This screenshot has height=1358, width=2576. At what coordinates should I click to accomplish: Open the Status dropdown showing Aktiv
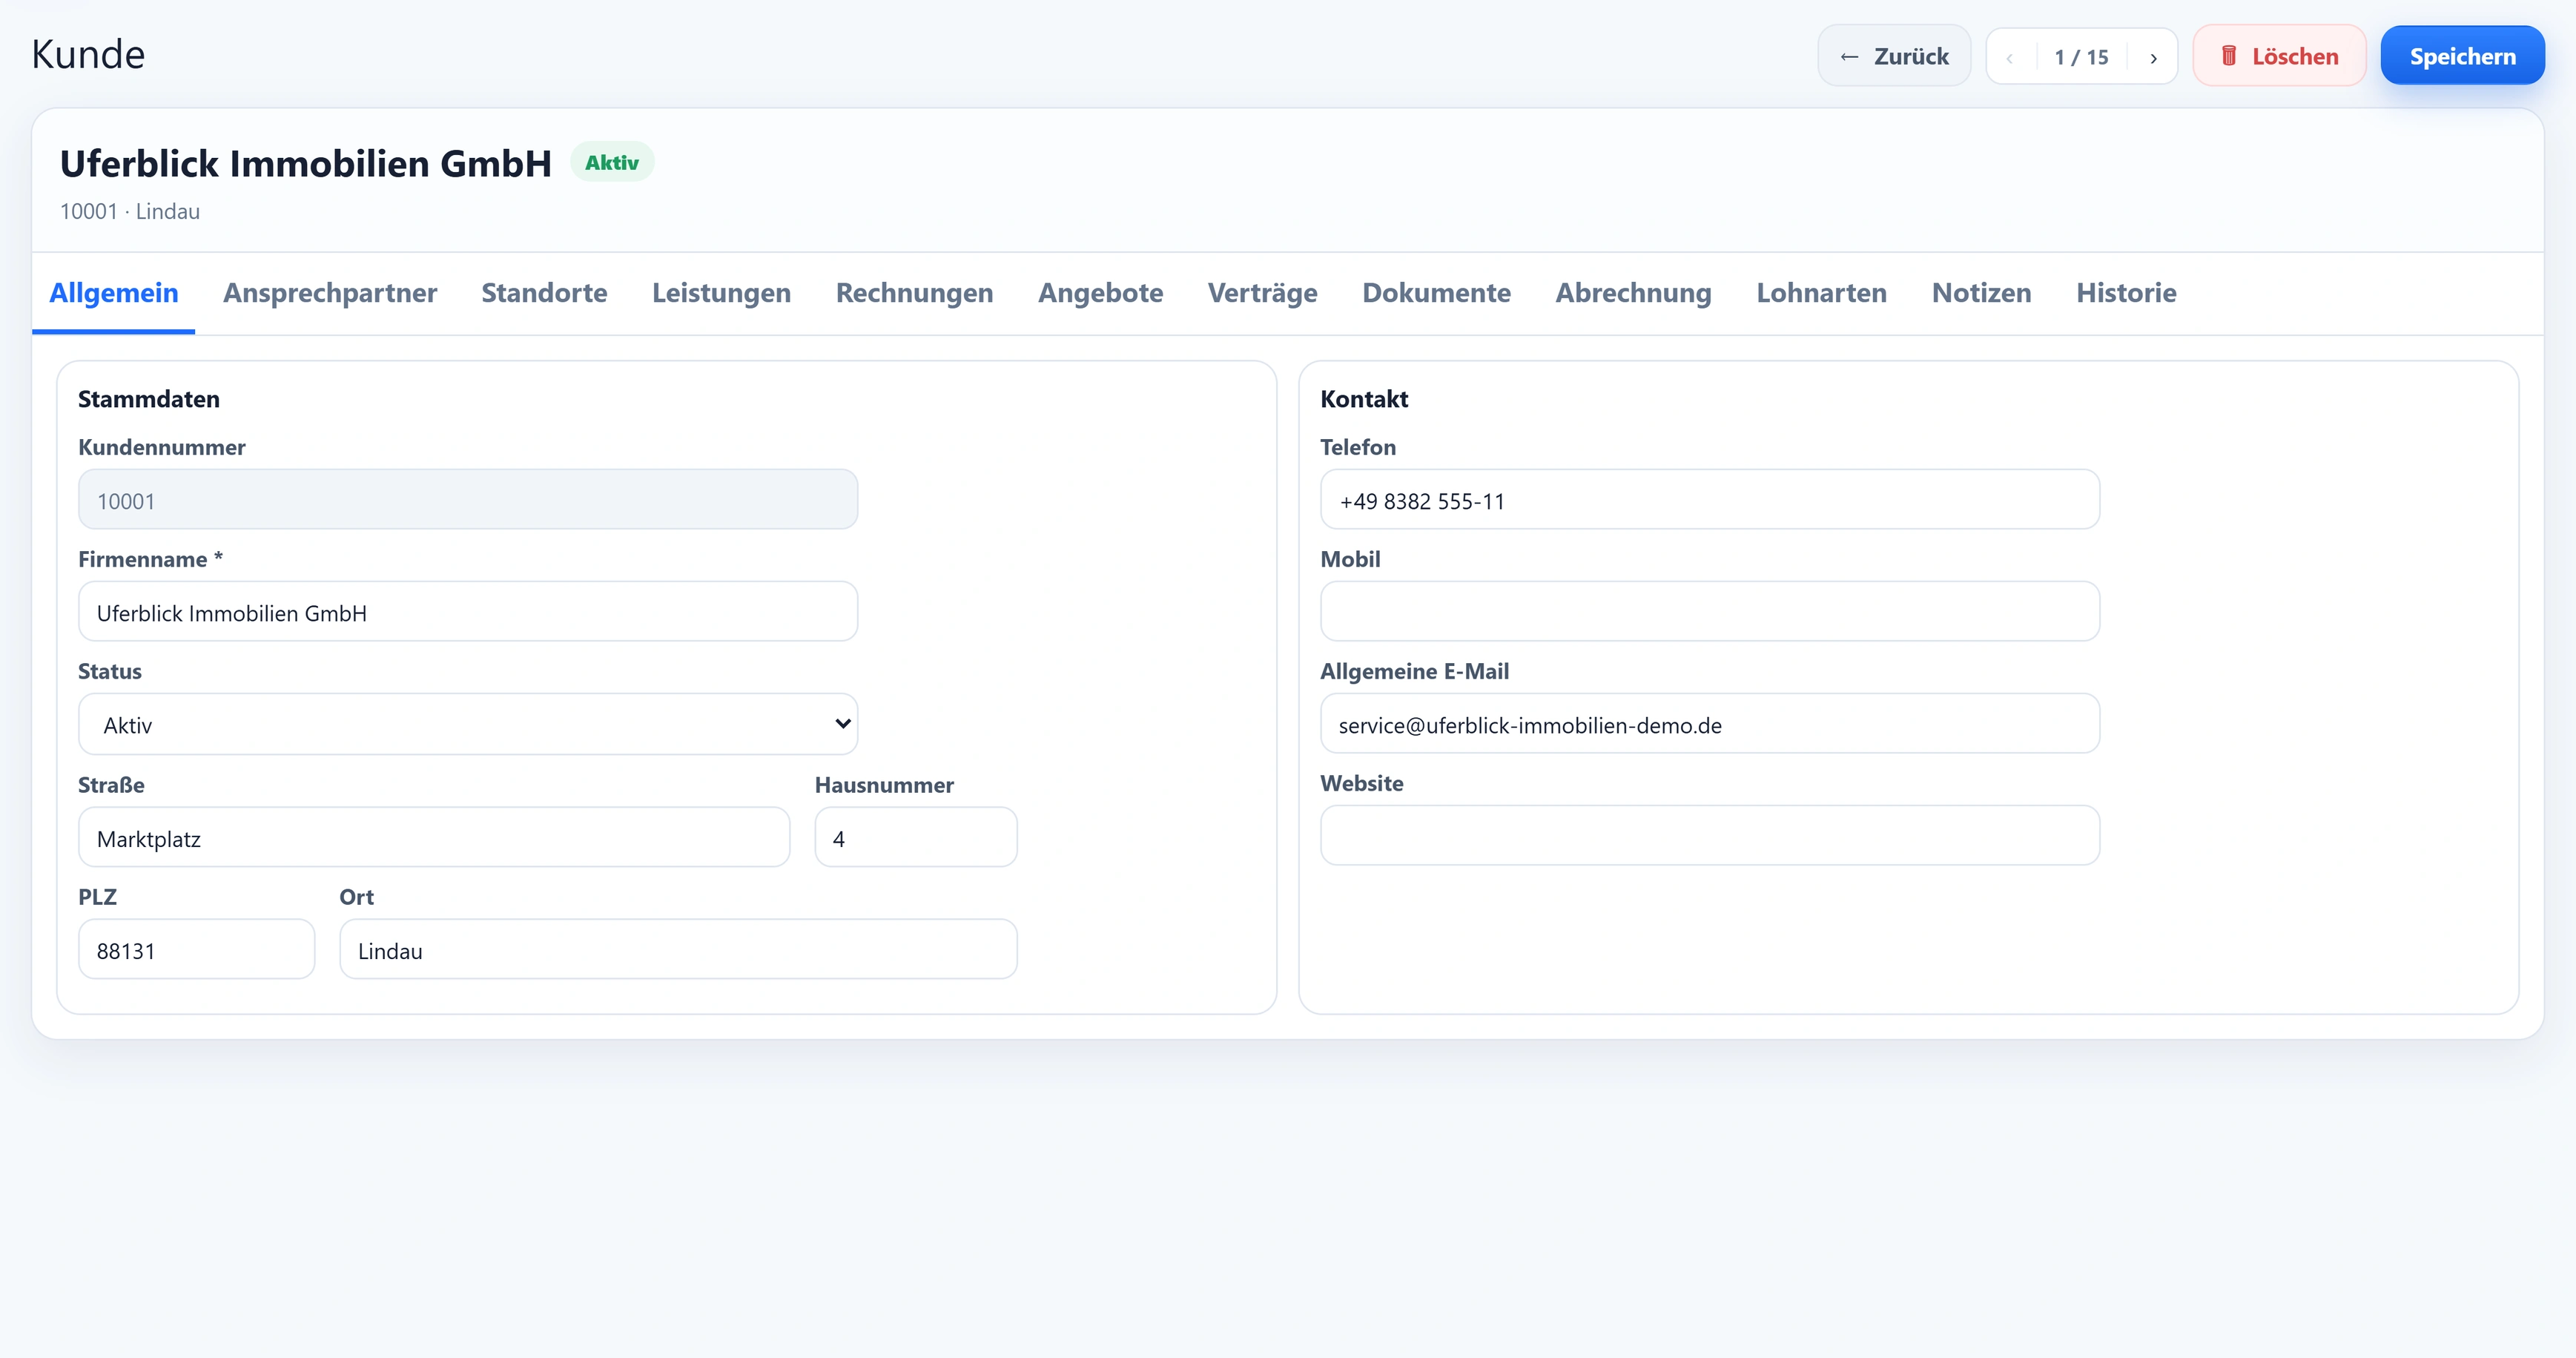[468, 724]
